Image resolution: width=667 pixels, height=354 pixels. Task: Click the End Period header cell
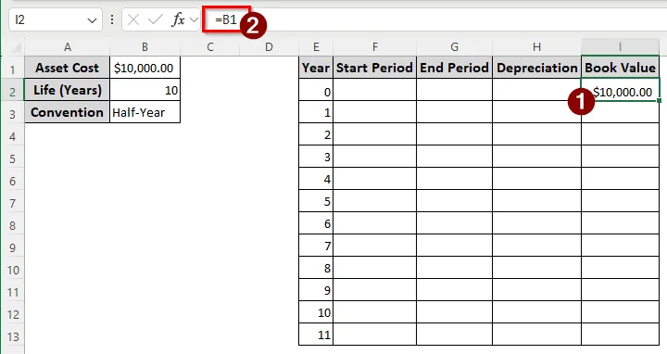454,68
